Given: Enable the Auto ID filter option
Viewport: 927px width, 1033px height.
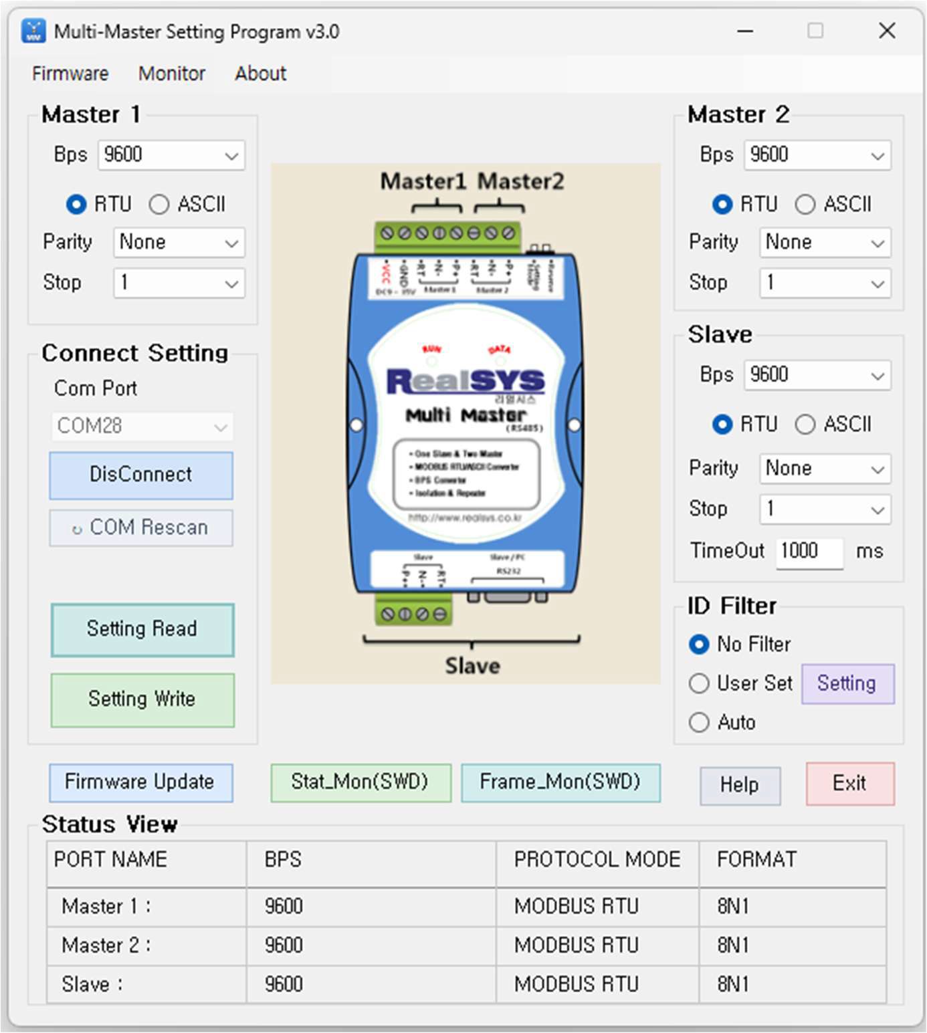Looking at the screenshot, I should point(699,722).
